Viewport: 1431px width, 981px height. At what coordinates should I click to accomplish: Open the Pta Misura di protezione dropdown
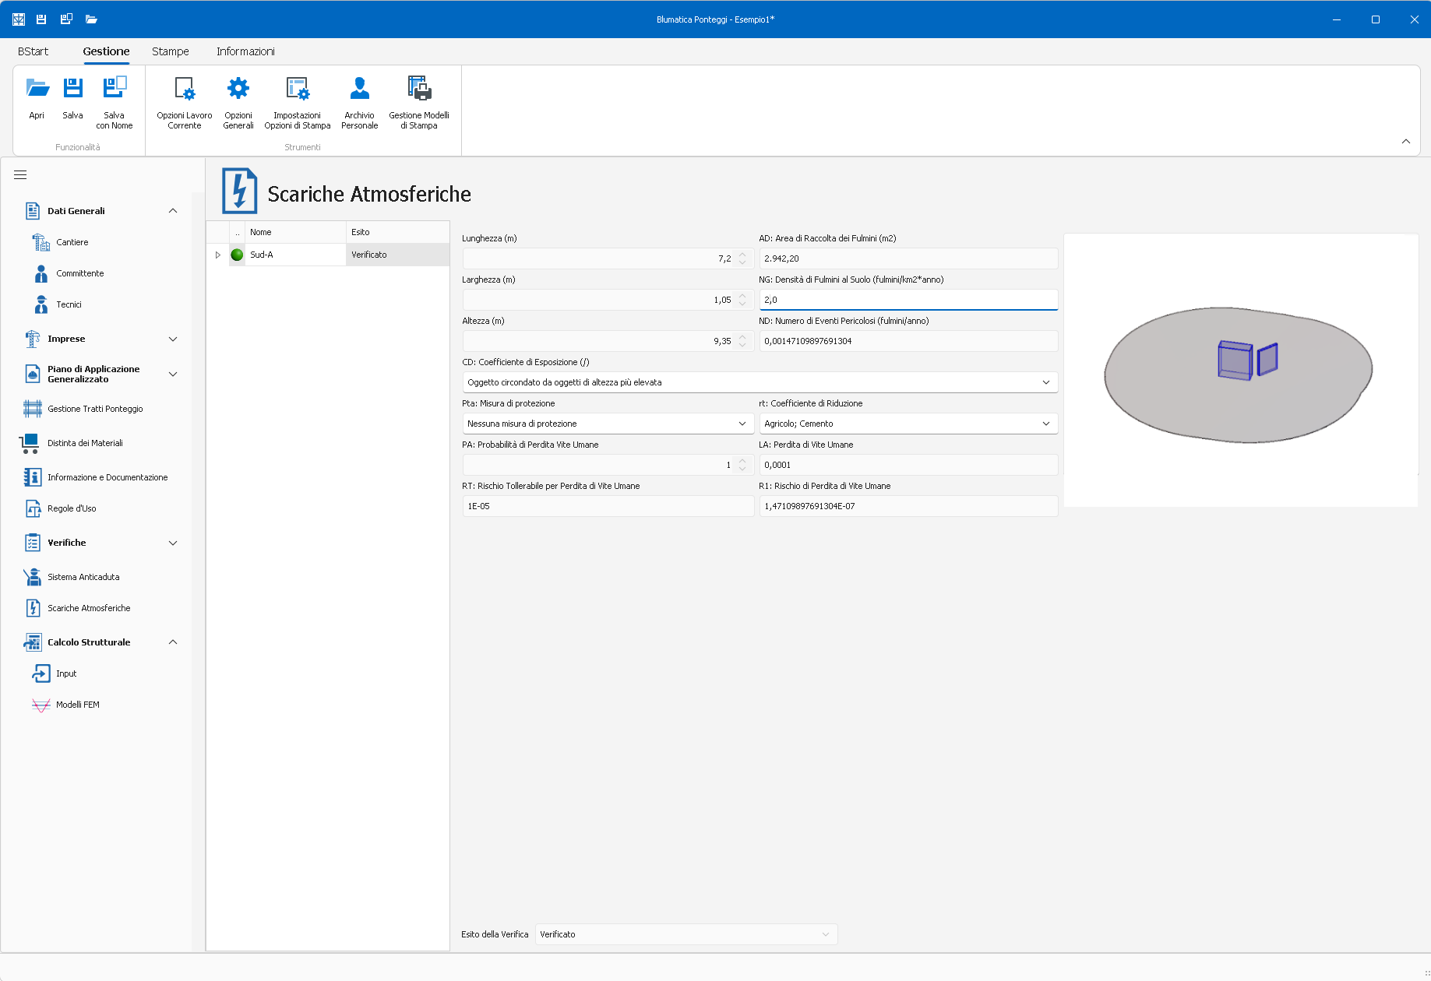742,424
